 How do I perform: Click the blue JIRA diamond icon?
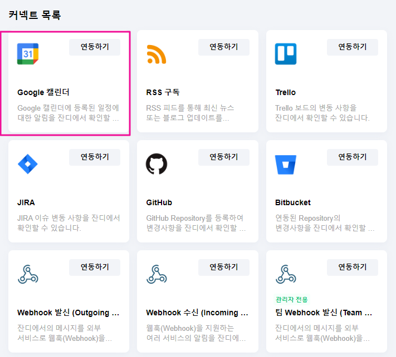(x=28, y=164)
